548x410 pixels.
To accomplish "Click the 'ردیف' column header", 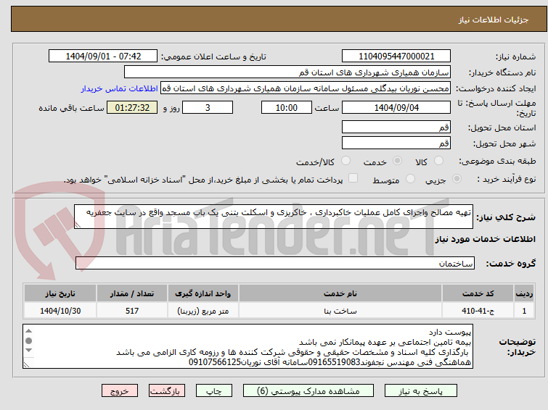I will coord(524,293).
